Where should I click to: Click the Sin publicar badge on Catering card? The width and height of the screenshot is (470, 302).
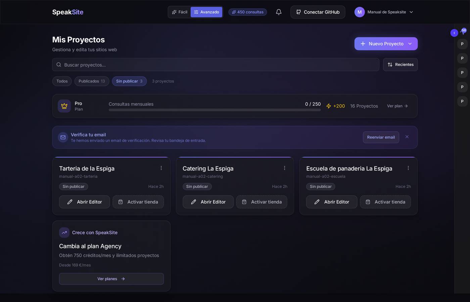point(197,187)
